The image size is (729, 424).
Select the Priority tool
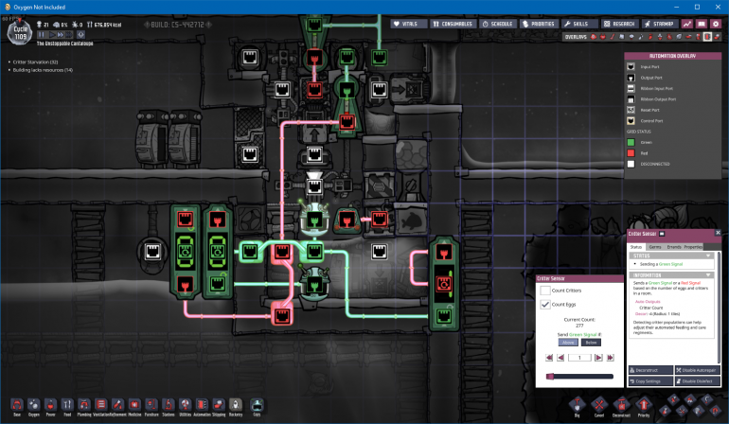pyautogui.click(x=644, y=405)
